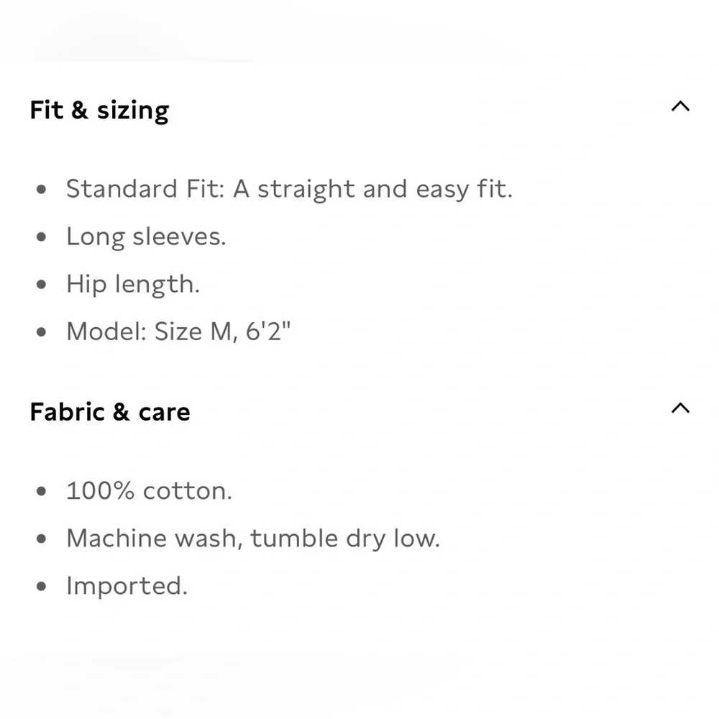
Task: Click the bullet point before 100% cotton
Action: [x=41, y=492]
